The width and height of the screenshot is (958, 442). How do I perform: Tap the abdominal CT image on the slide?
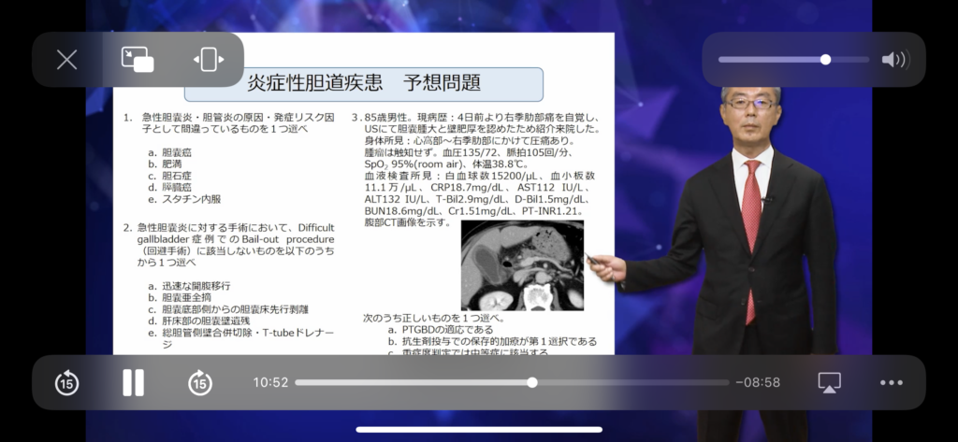point(522,265)
